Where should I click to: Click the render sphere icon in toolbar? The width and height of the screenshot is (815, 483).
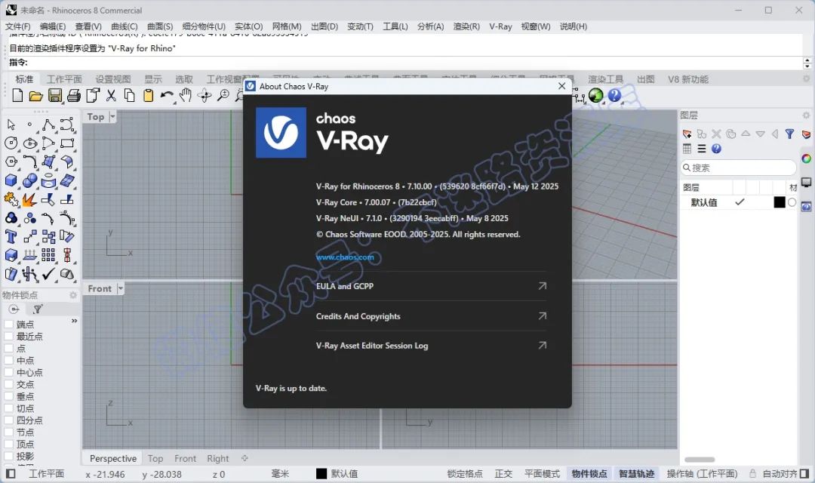point(595,95)
